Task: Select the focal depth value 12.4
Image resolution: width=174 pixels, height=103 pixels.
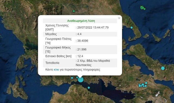Action: 80,56
